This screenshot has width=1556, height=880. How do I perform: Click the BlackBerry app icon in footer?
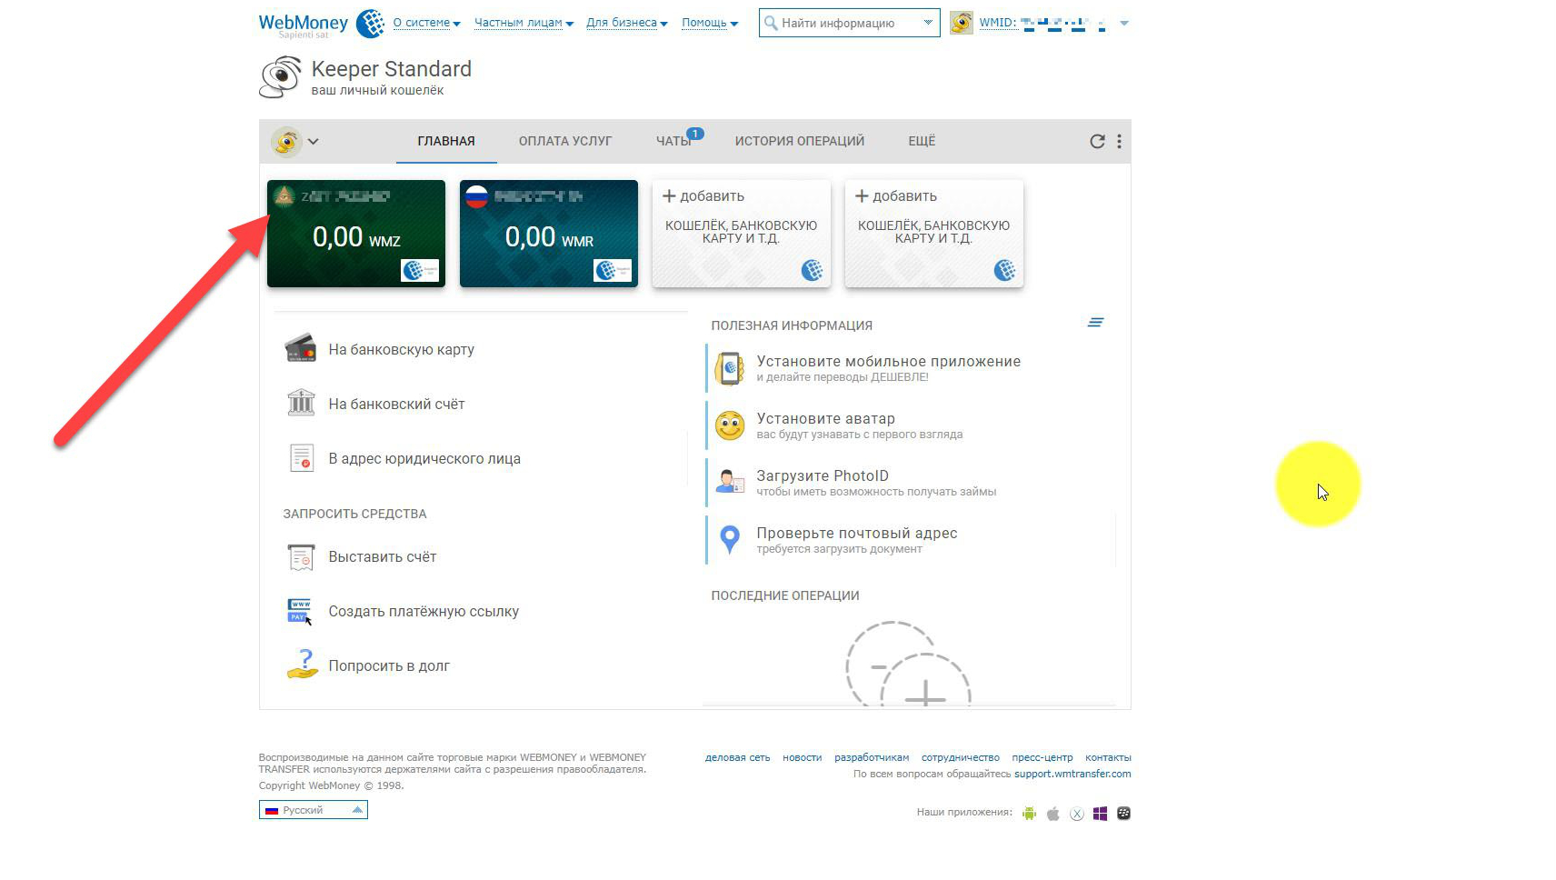click(1123, 814)
